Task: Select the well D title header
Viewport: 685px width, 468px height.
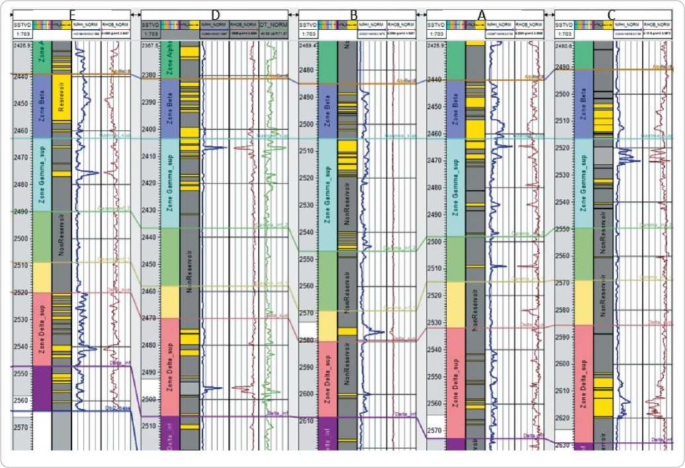Action: click(214, 15)
